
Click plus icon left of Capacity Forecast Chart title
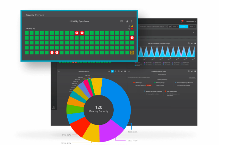pos(129,71)
